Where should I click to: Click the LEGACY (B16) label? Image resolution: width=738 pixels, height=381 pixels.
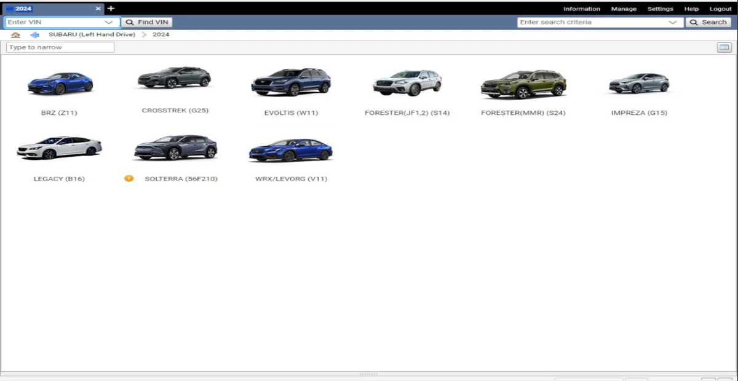pyautogui.click(x=59, y=179)
